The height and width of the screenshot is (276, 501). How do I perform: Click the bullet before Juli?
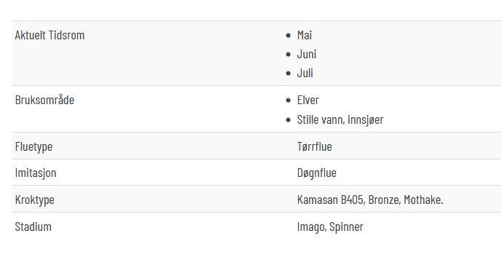(288, 74)
